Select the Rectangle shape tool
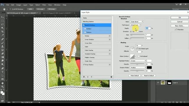189x106 pixels. coord(2,79)
